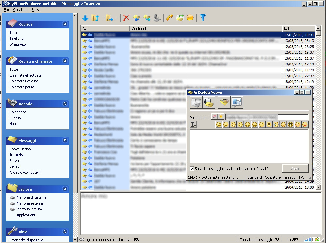Open Bozze folder
Image resolution: width=326 pixels, height=243 pixels.
(x=14, y=161)
